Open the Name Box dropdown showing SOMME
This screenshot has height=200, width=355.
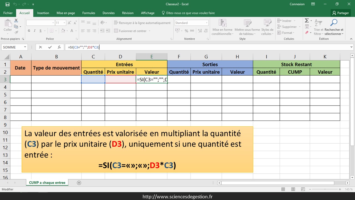25,47
